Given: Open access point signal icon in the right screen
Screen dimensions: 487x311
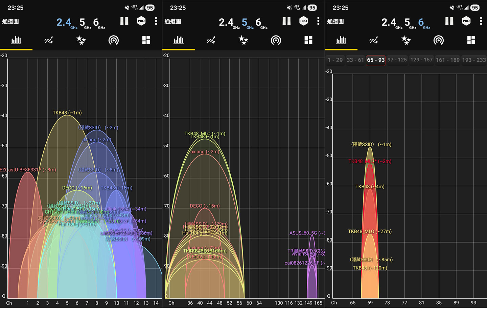Looking at the screenshot, I should click(438, 41).
